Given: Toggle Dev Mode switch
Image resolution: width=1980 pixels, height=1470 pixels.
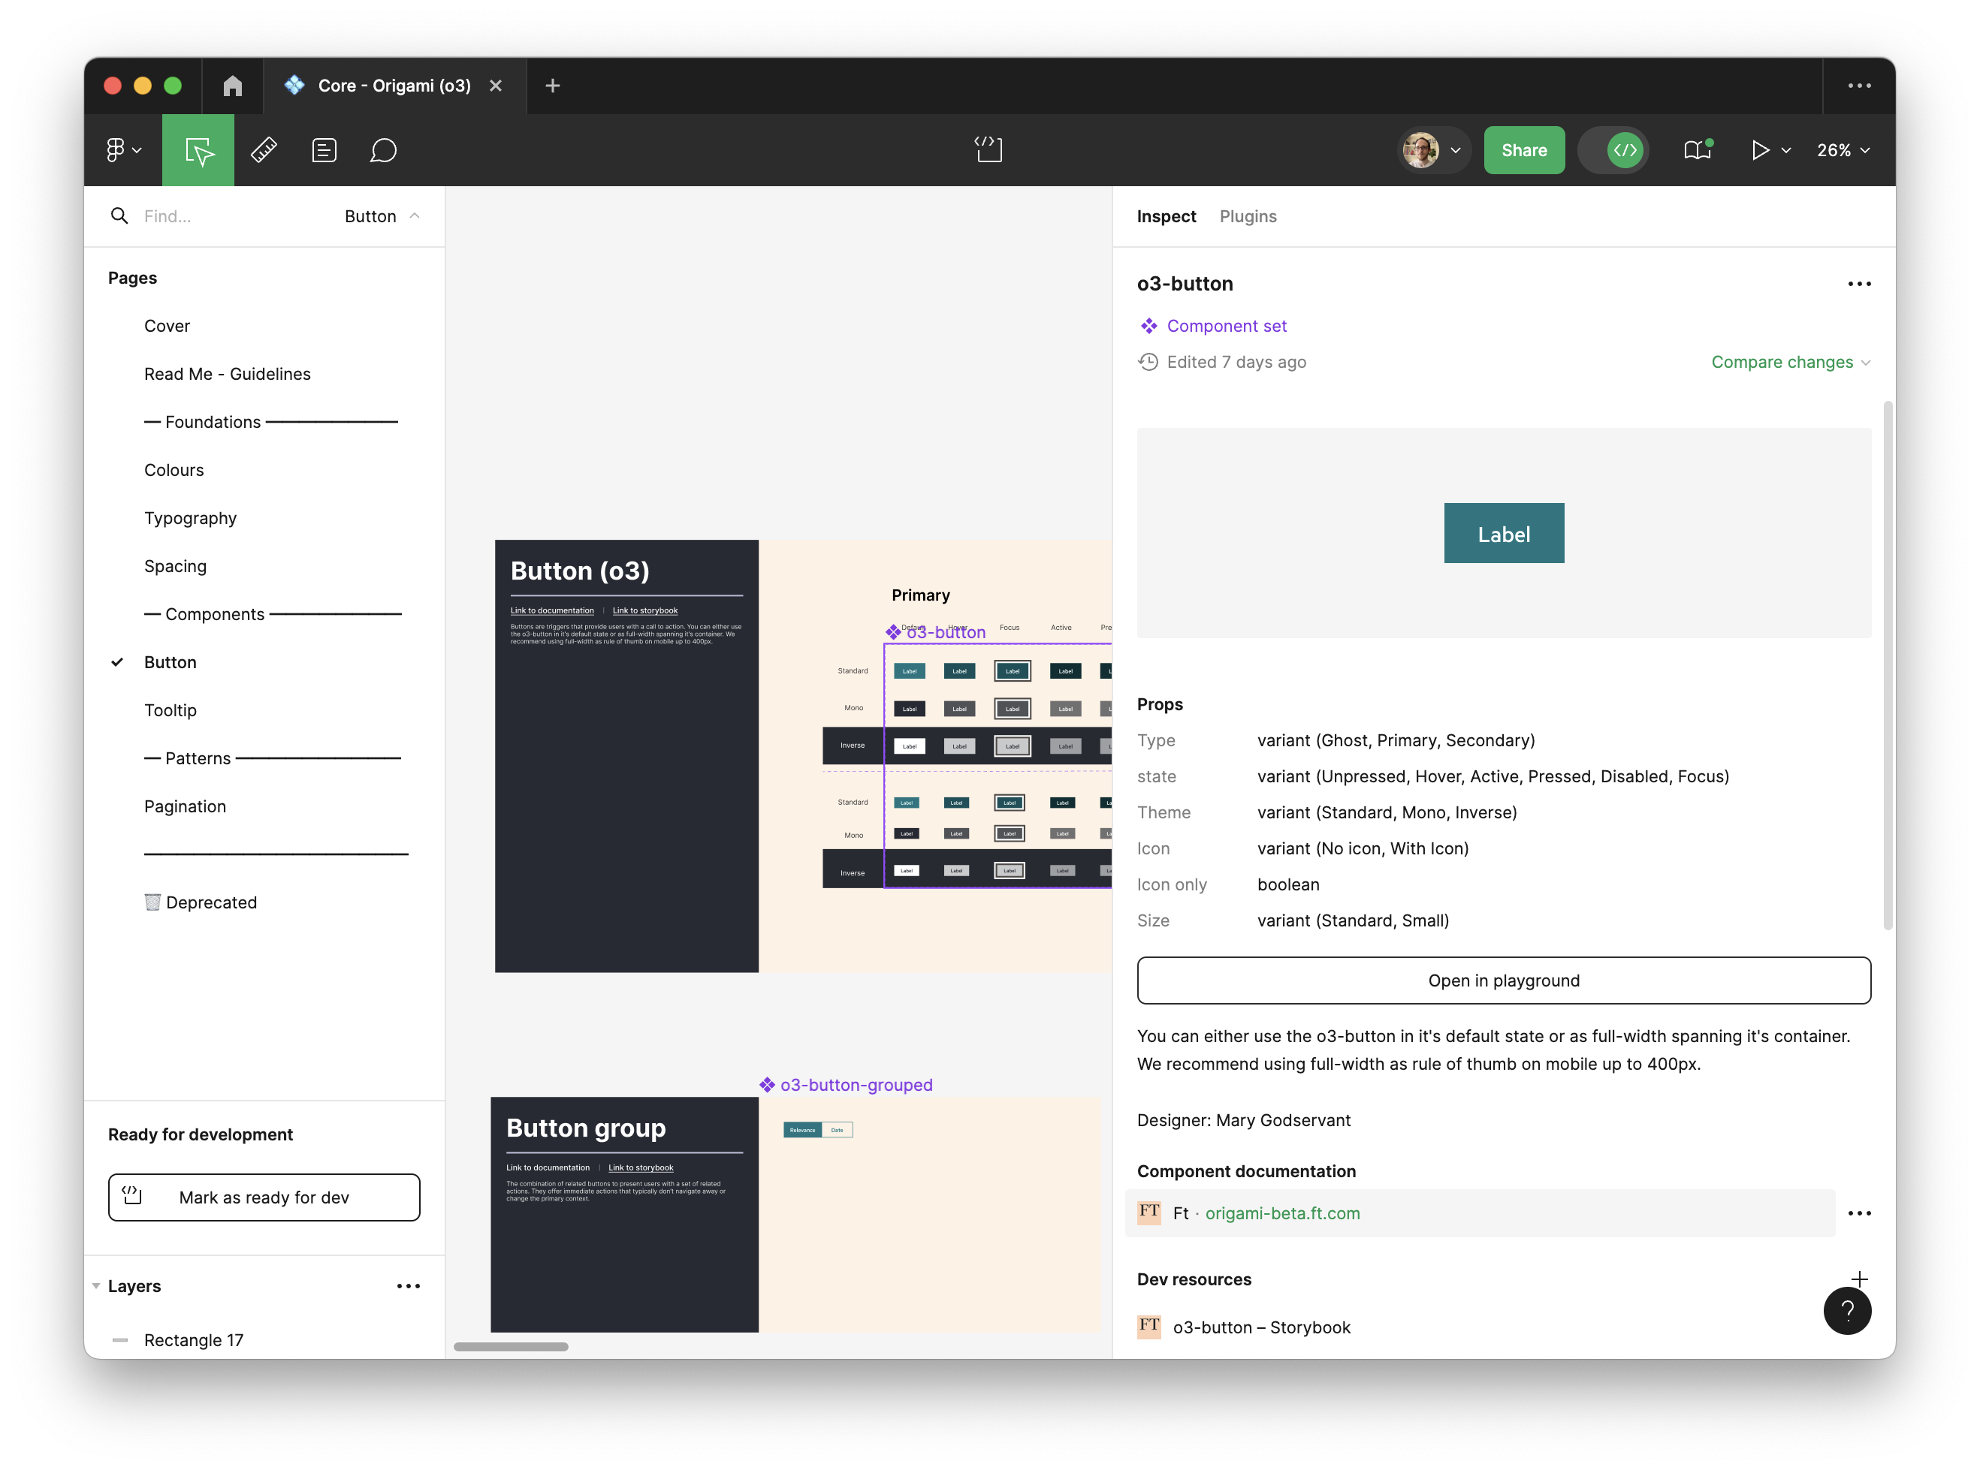Looking at the screenshot, I should pos(1613,149).
